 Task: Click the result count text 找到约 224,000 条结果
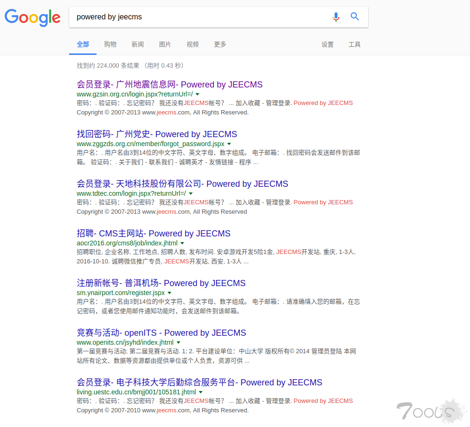point(108,66)
